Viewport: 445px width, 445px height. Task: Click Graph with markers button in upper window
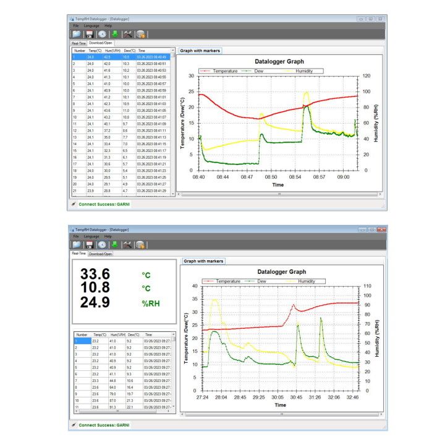click(x=200, y=51)
